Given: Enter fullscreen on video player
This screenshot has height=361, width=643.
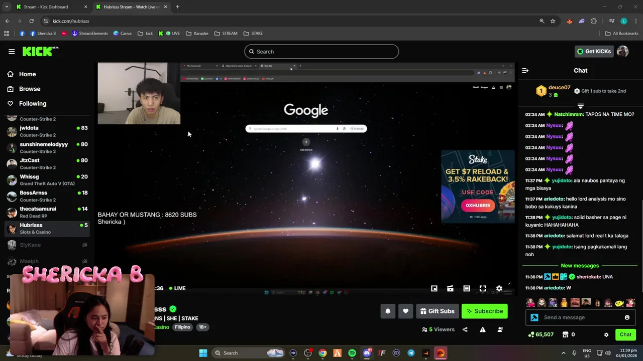Looking at the screenshot, I should coord(483,288).
